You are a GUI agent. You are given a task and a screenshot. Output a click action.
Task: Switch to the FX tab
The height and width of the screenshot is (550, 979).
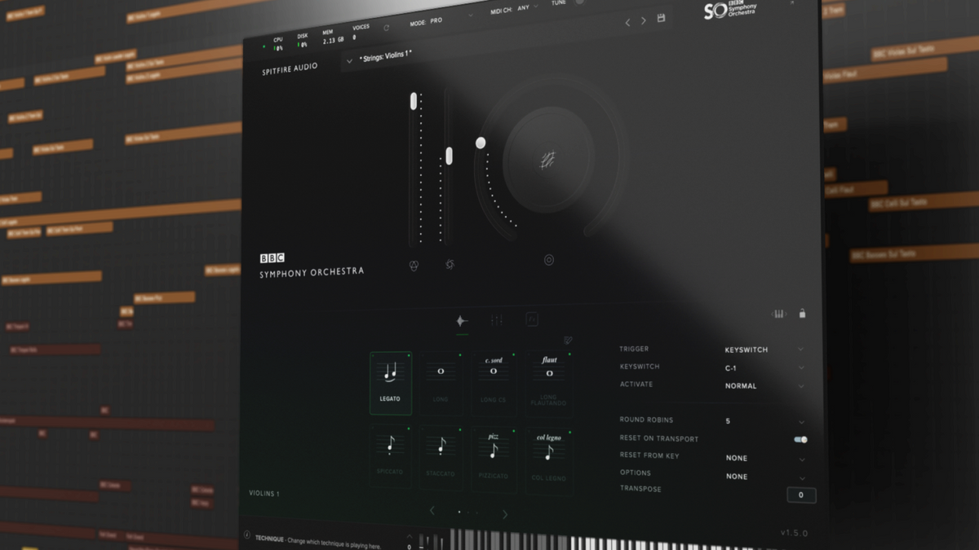pos(532,320)
